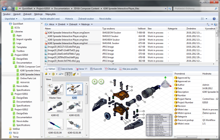Select the smgXml file row

pos(73,43)
